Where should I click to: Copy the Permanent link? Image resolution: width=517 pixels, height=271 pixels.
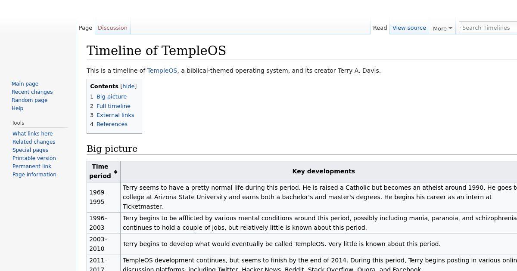point(32,166)
